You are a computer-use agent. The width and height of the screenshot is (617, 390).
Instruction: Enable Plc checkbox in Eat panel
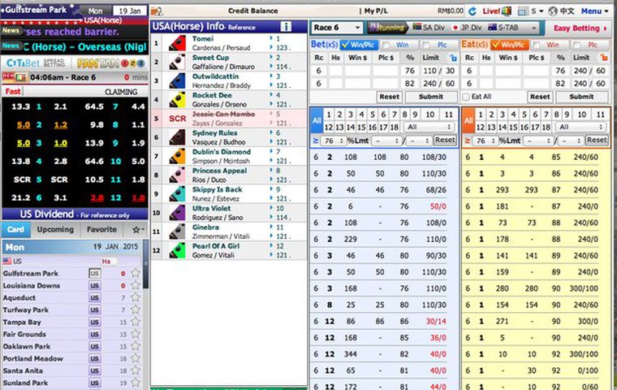coord(576,45)
